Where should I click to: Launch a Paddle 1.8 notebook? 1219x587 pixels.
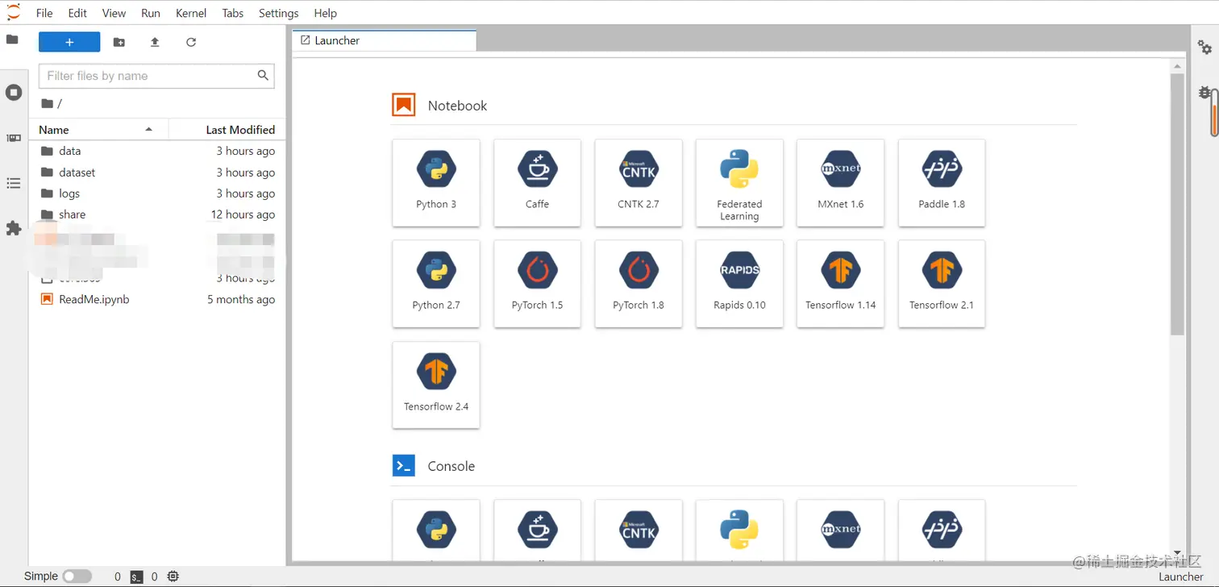pyautogui.click(x=942, y=183)
